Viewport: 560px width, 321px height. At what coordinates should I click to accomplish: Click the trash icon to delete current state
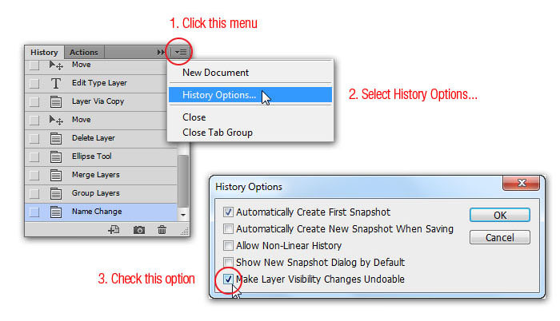coord(162,230)
